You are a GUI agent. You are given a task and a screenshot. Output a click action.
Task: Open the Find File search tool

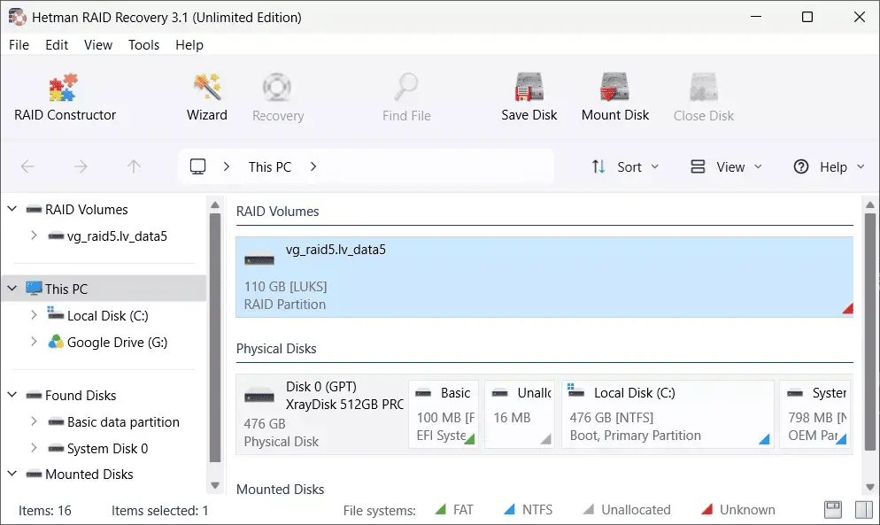(406, 97)
